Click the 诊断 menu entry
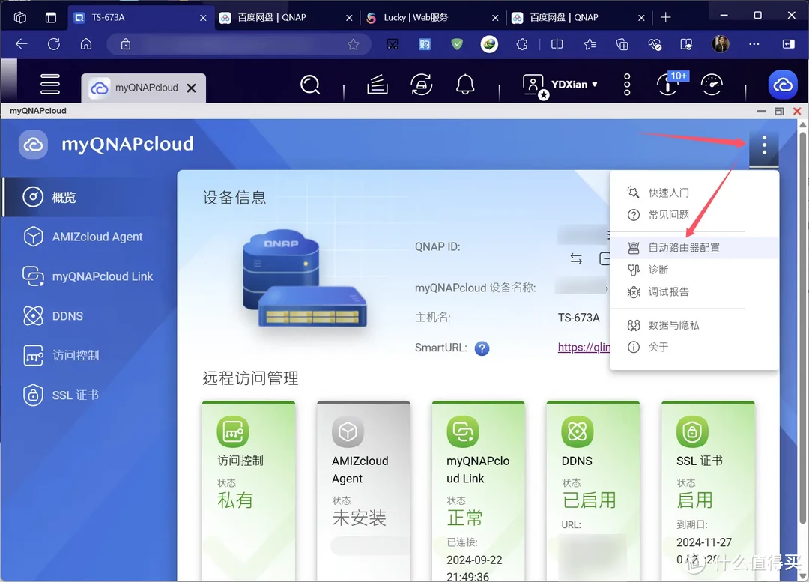809x582 pixels. [658, 269]
